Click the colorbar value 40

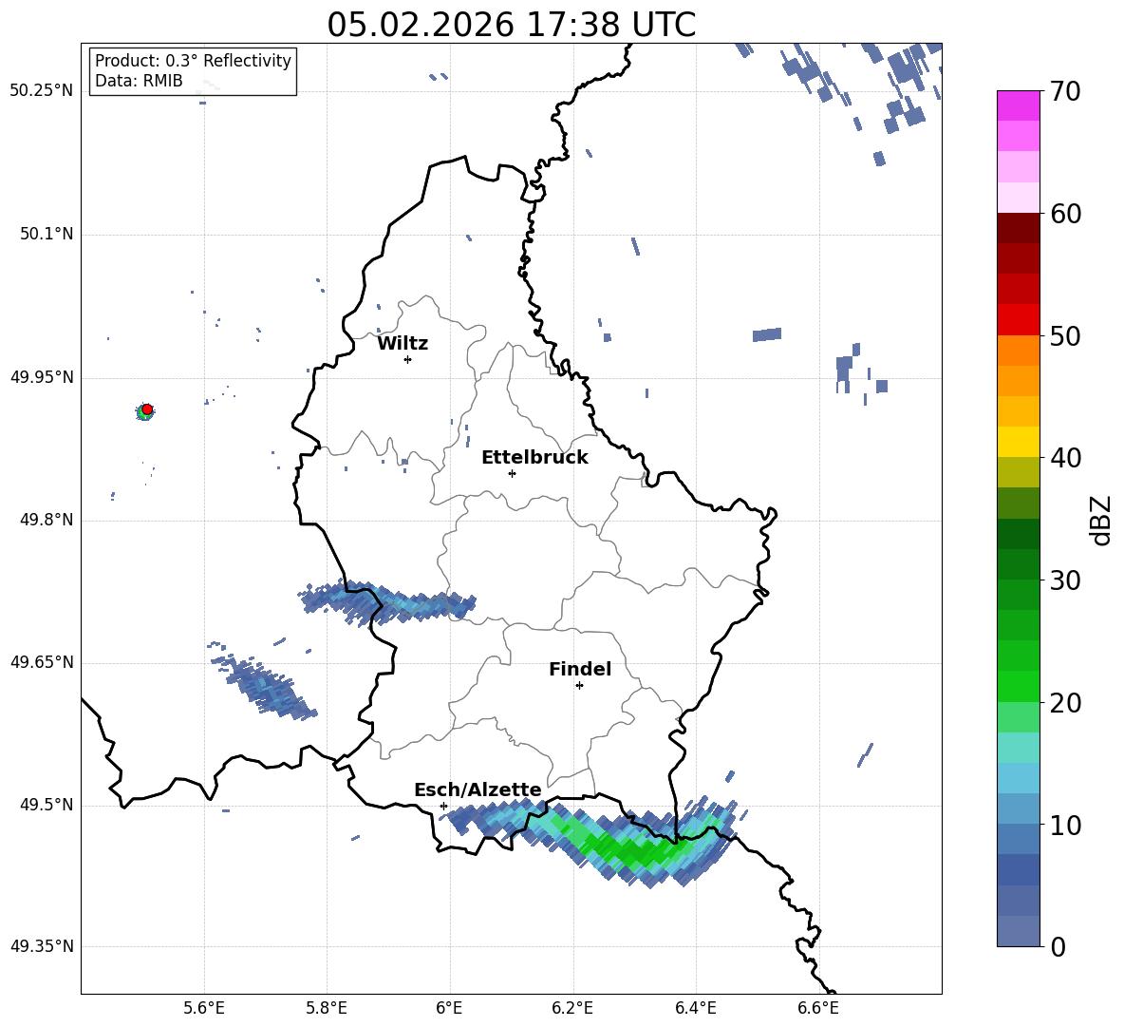[x=1065, y=458]
